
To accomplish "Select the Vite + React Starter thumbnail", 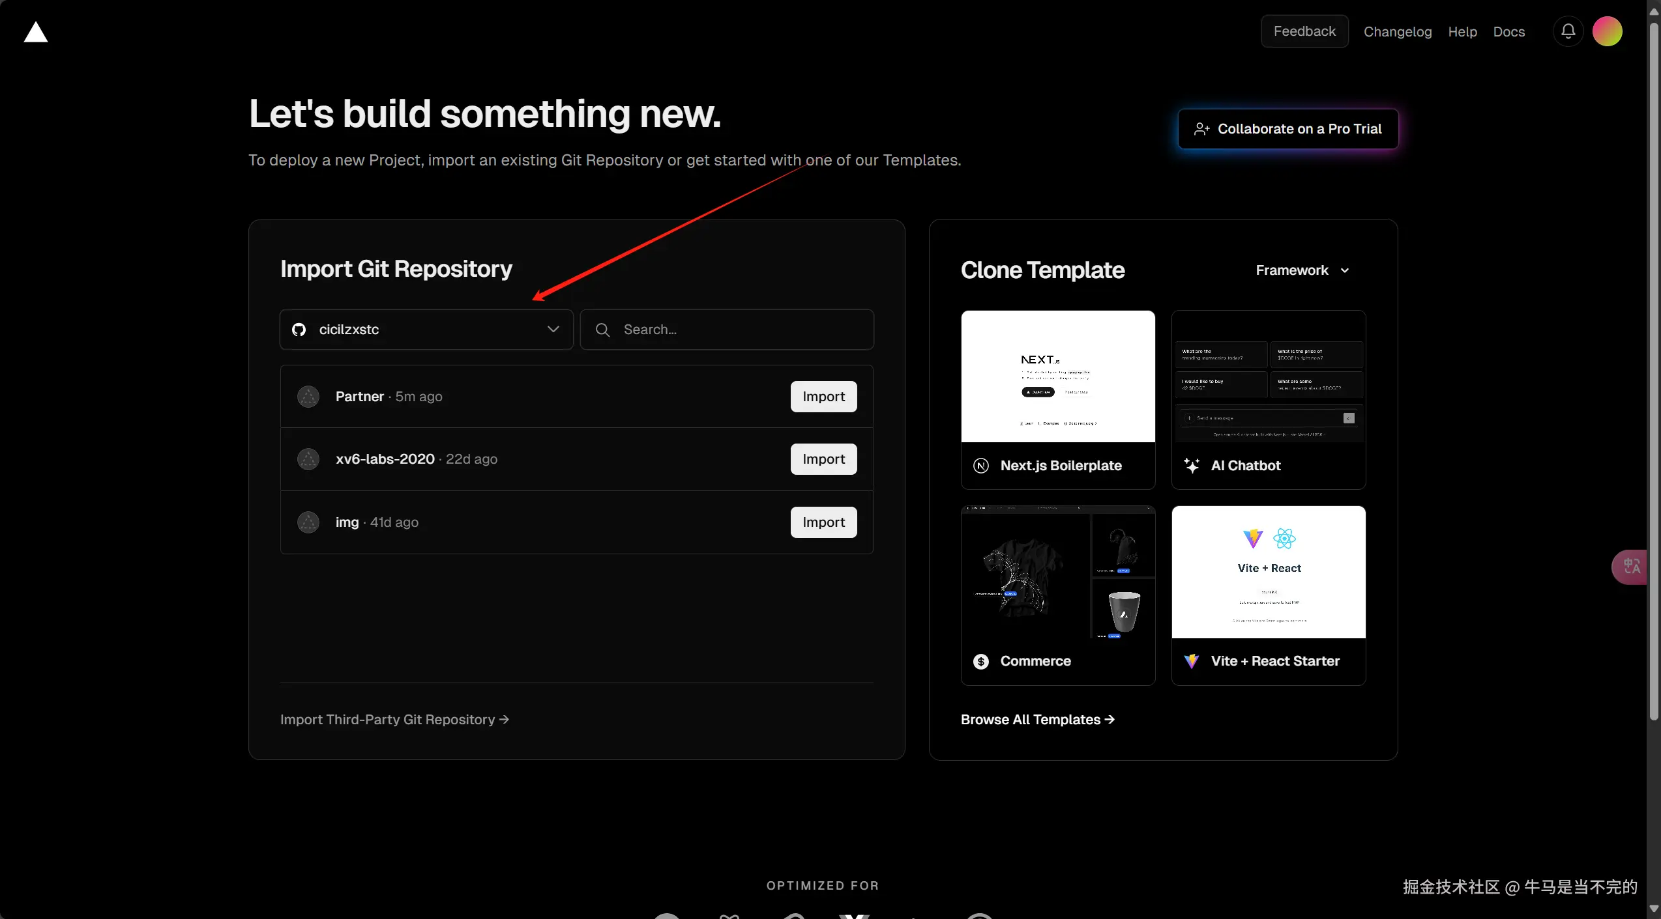I will coord(1268,572).
